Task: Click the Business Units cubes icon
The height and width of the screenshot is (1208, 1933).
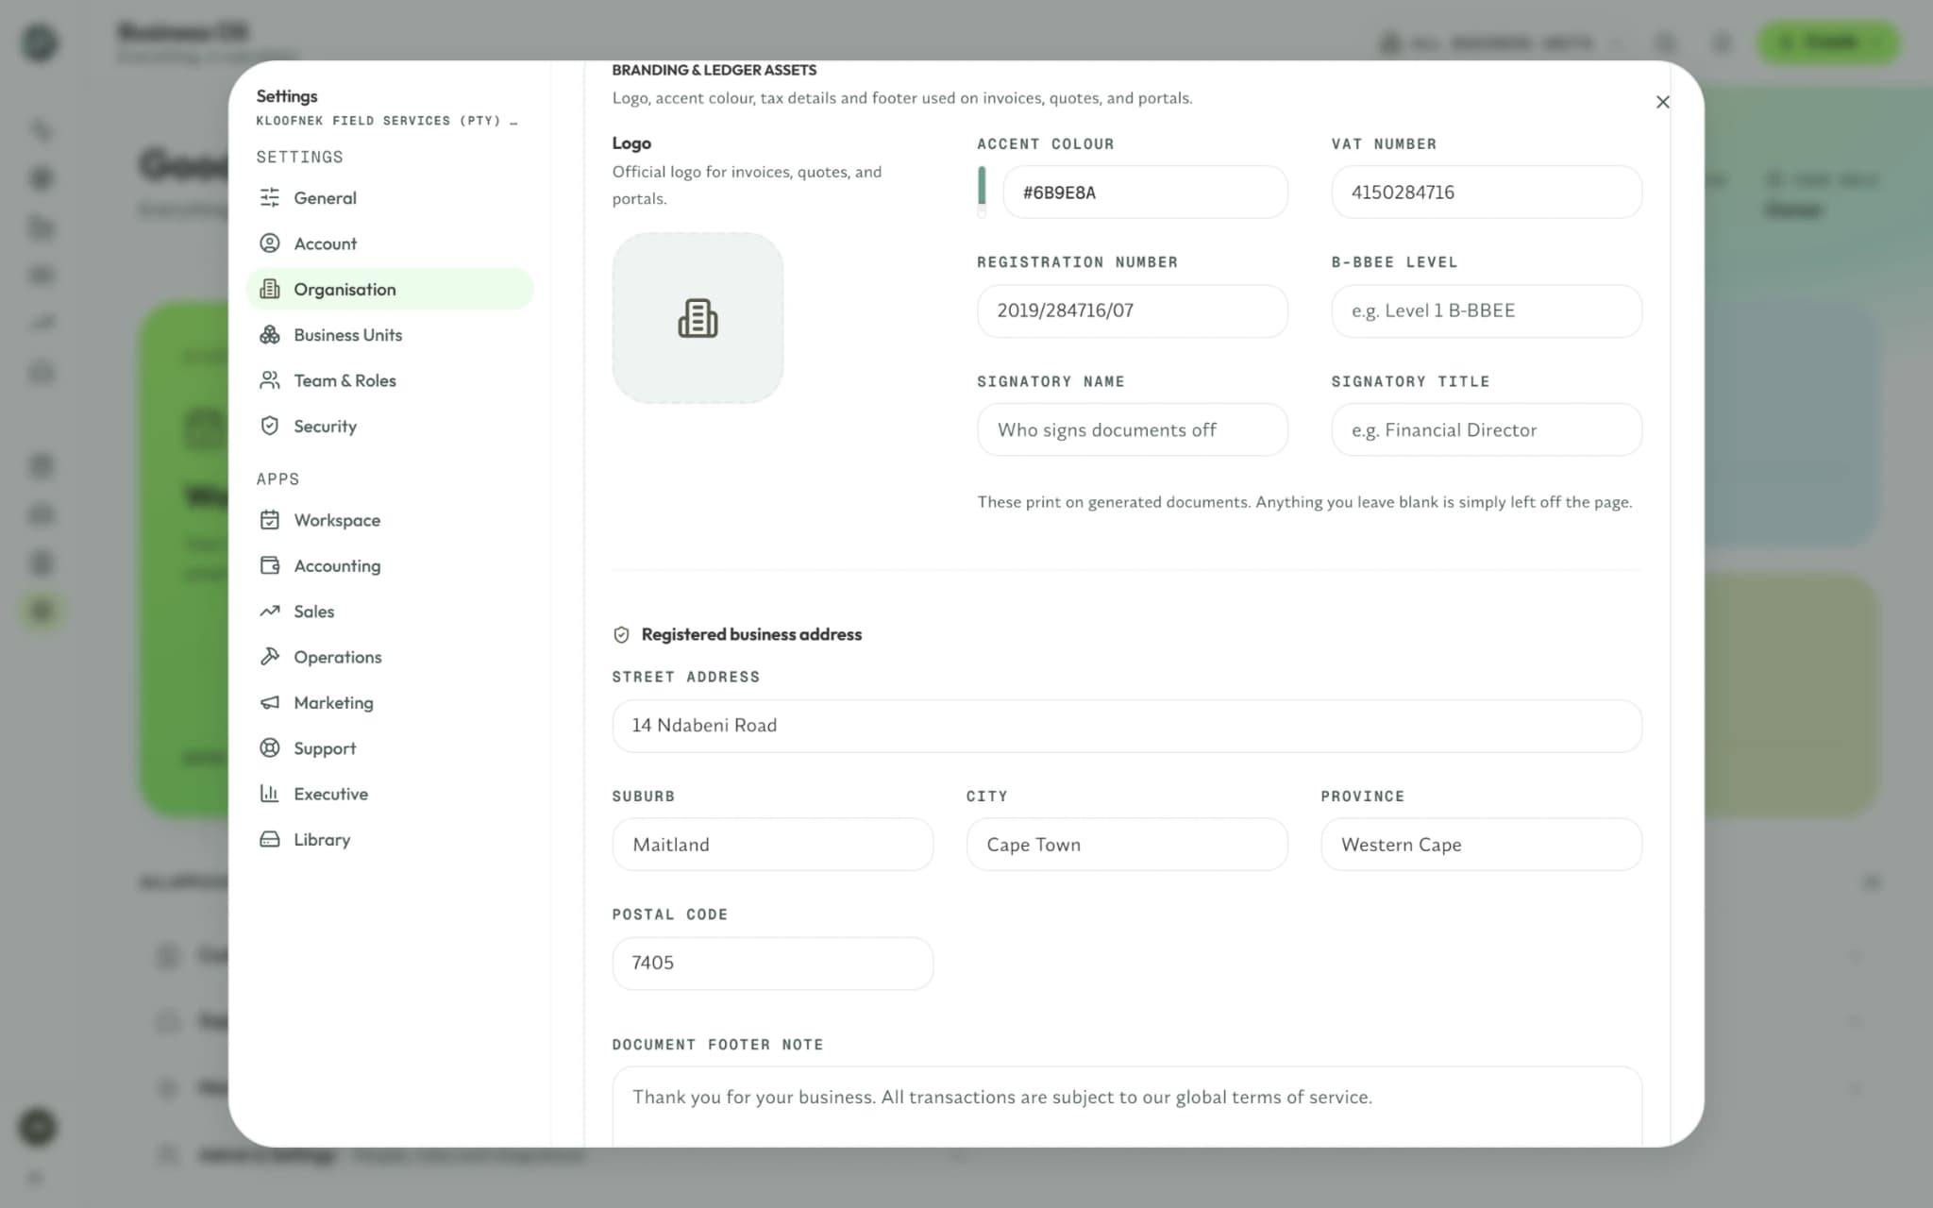Action: point(270,335)
